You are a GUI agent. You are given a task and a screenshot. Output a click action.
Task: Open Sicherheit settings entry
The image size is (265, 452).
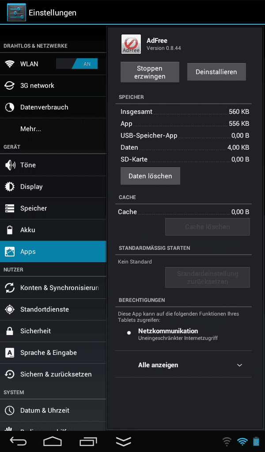pyautogui.click(x=53, y=331)
